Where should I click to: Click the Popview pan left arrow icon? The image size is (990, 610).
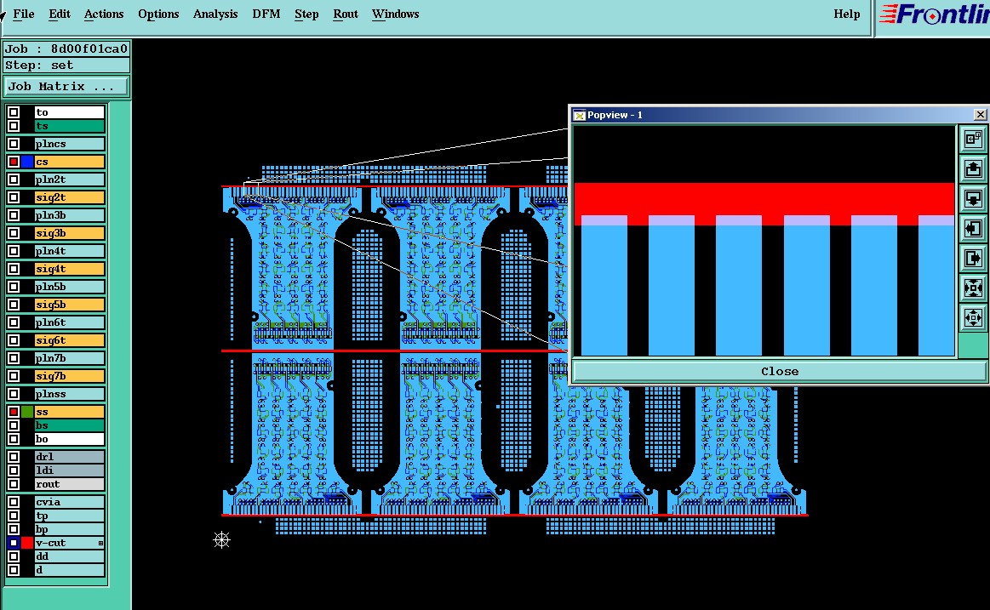[x=973, y=228]
